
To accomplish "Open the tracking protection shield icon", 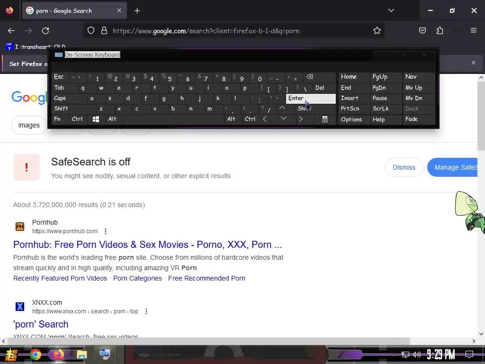I will 90,31.
